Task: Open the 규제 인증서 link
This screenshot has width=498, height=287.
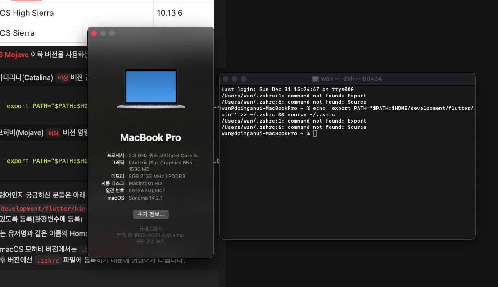Action: 151,228
